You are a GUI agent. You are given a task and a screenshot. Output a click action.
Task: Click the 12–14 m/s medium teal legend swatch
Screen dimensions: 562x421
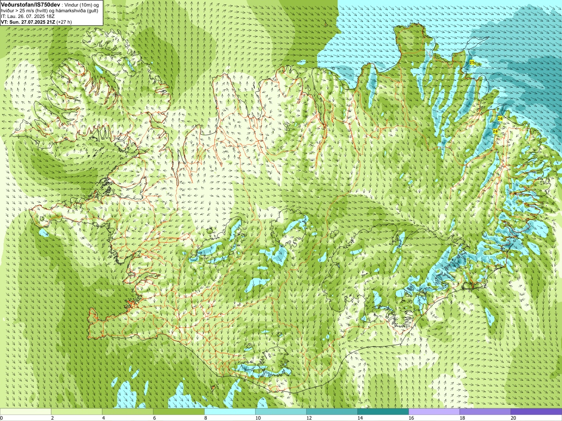331,412
